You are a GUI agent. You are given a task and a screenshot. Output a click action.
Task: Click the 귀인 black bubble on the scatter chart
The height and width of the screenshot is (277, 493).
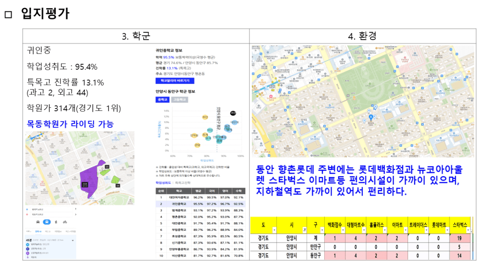click(x=233, y=113)
